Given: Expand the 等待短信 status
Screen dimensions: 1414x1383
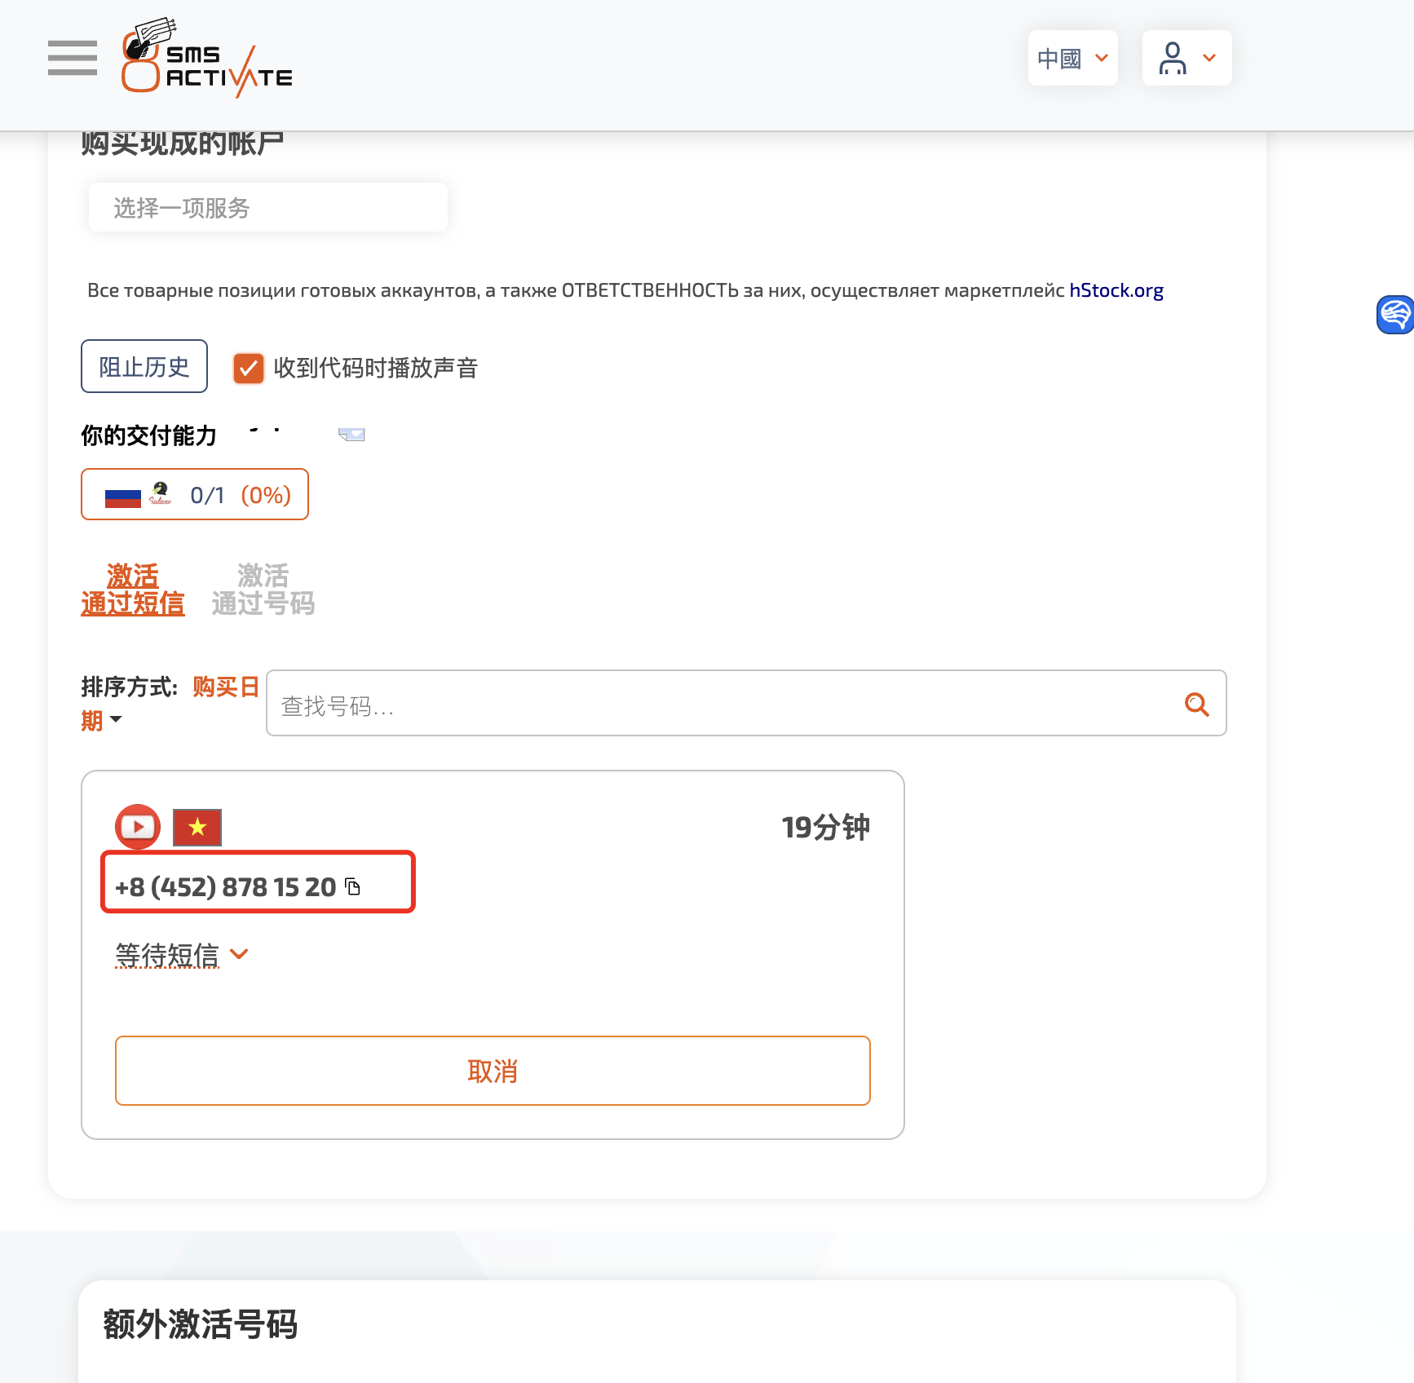Looking at the screenshot, I should point(182,954).
